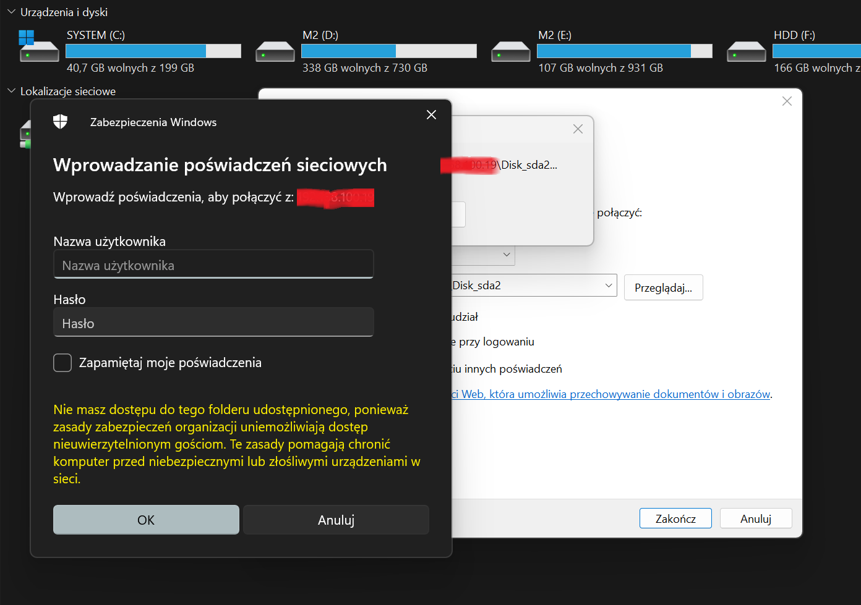861x605 pixels.
Task: Click the Przeglądaj... browse button
Action: pos(663,287)
